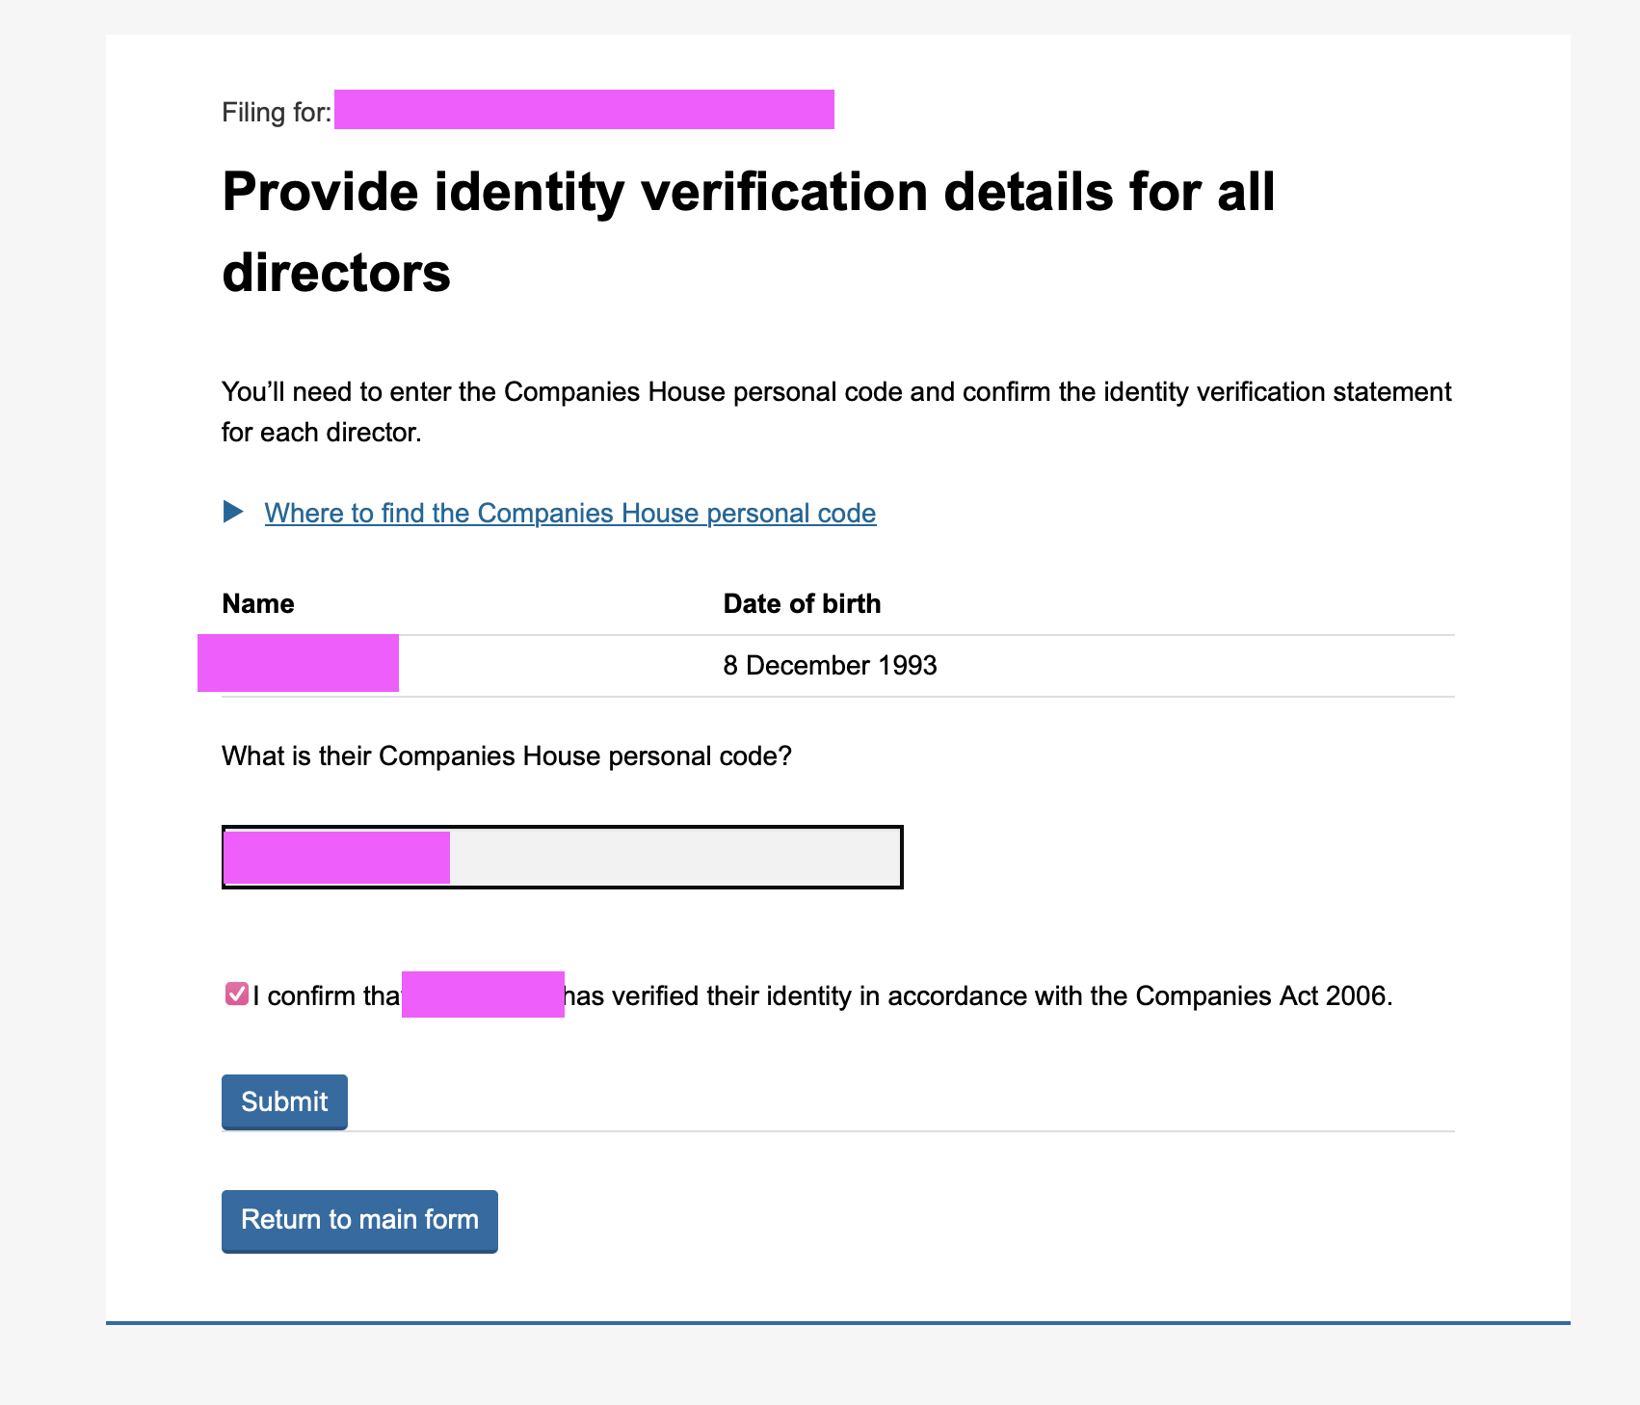This screenshot has width=1640, height=1405.
Task: Open 'Where to find the Companies House personal code' link
Action: pos(570,513)
